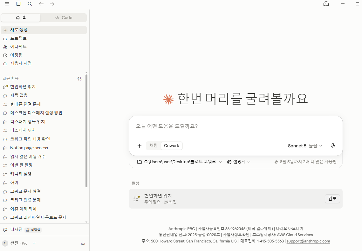Viewport: 362px width, 251px height.
Task: Click the filter icon beside 최근 항목
Action: (x=79, y=79)
